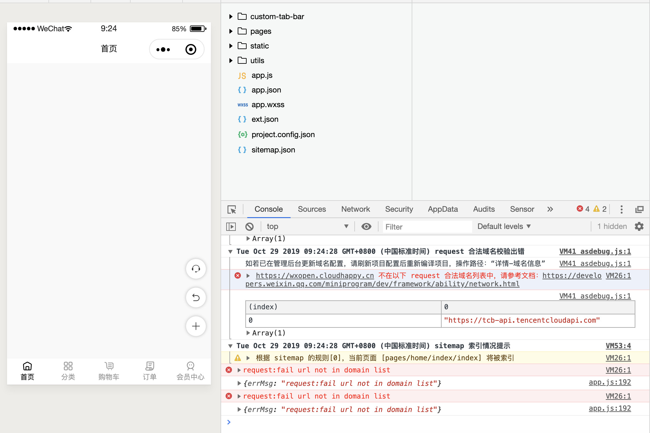Screen dimensions: 650x433
Task: Tap the customer service headset floating button
Action: (196, 269)
